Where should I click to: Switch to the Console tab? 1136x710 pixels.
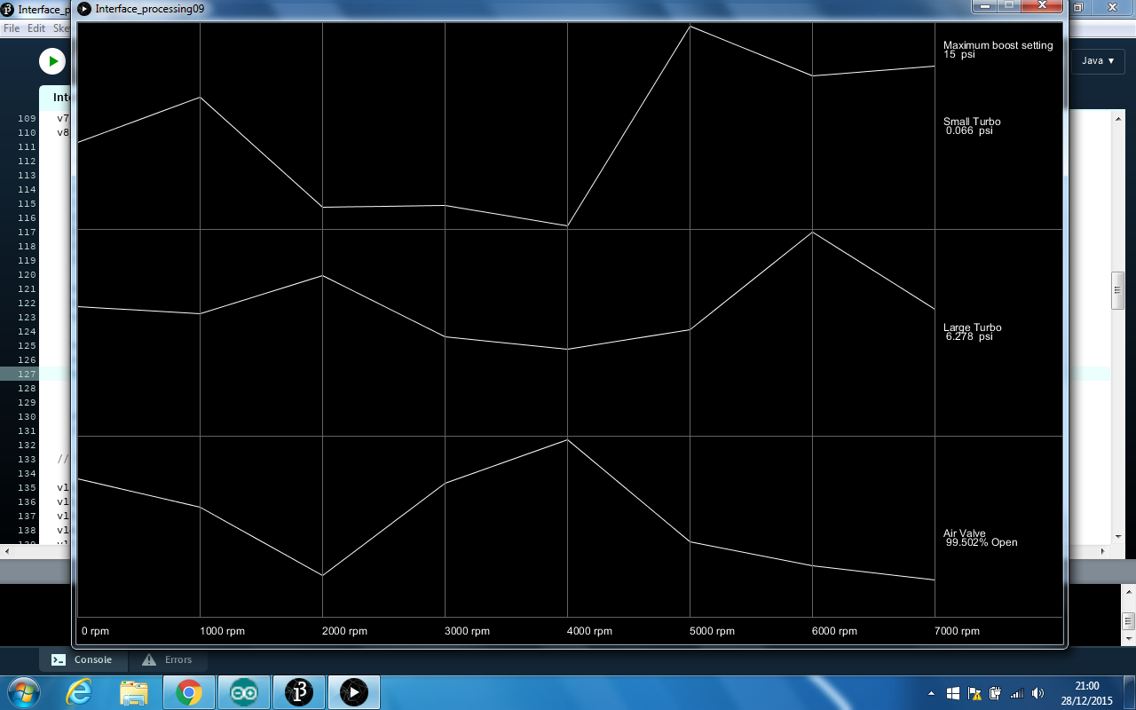(x=83, y=659)
